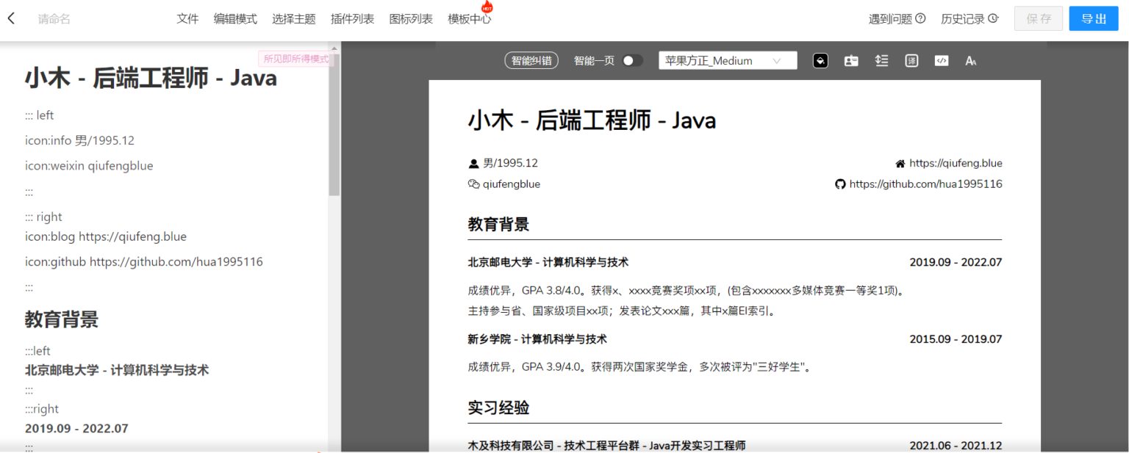Viewport: 1129px width, 453px height.
Task: Open 历史记录 history link
Action: coord(969,19)
